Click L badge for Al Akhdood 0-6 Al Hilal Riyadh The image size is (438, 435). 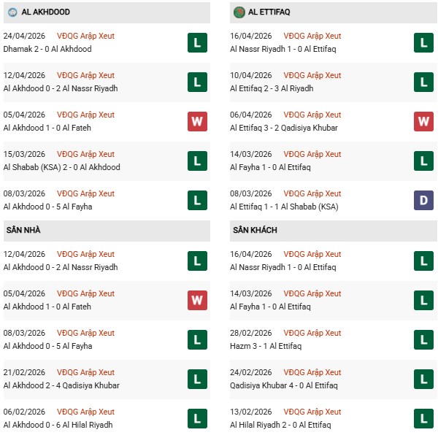197,418
